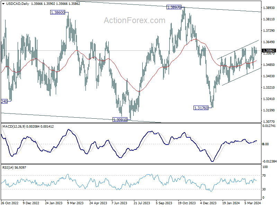Screen dimensions: 277x207
Task: Open the chart menu triangle beside USDCAD
Action: click(x=3, y=4)
